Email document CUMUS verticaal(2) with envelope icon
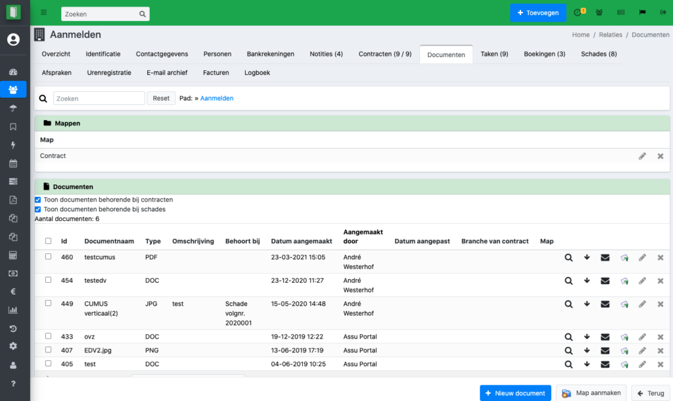This screenshot has width=673, height=401. tap(605, 304)
